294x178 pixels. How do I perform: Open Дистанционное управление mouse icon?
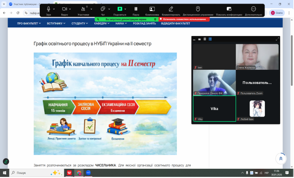coord(198,9)
